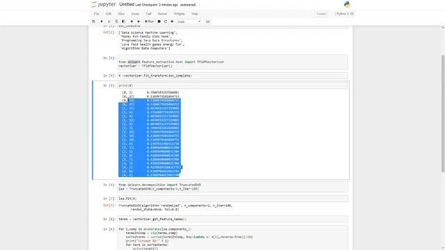Click the lsa.fit(X) code cell
The height and width of the screenshot is (250, 445).
[232, 199]
